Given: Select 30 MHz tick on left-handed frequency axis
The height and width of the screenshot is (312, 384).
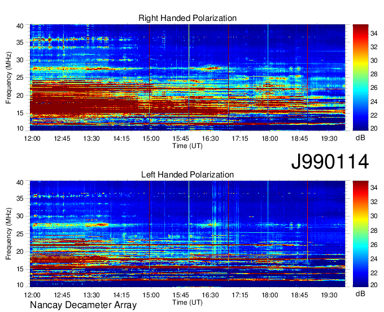Looking at the screenshot, I should tap(20, 216).
